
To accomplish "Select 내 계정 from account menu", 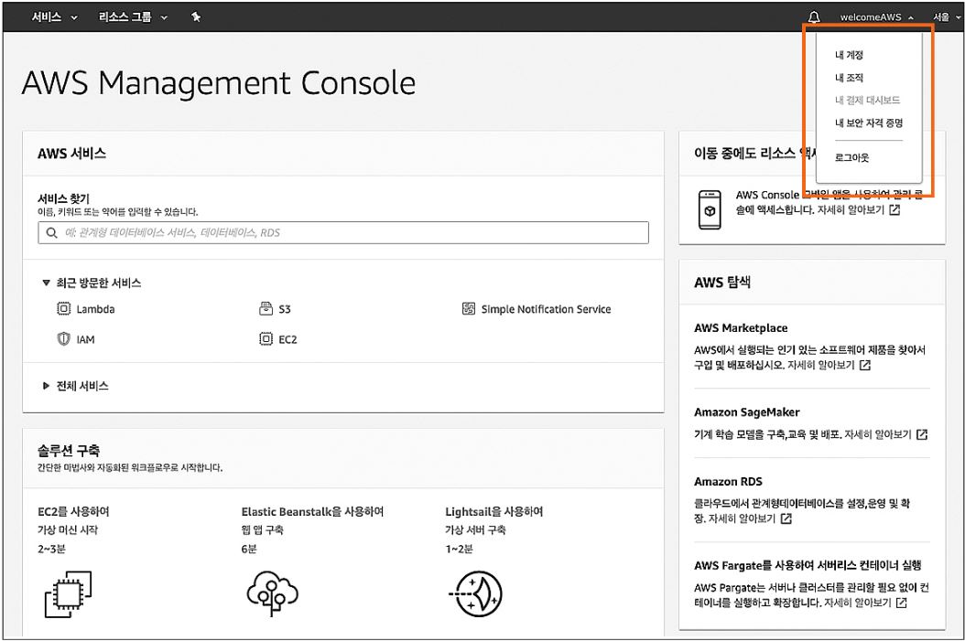I will point(849,55).
